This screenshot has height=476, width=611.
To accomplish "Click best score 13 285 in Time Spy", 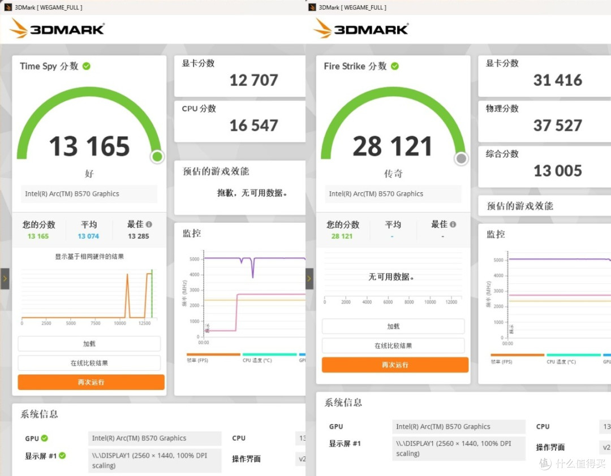I will [x=139, y=236].
